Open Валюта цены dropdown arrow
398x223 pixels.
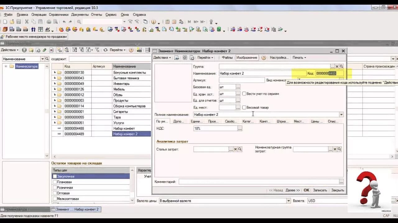[288, 201]
